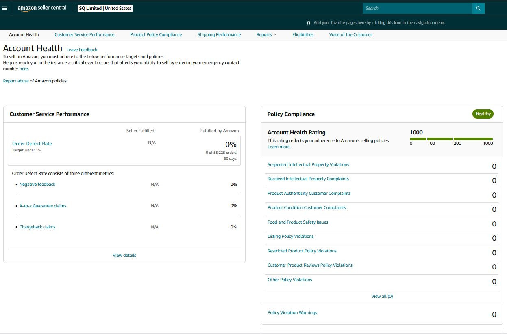Image resolution: width=507 pixels, height=334 pixels.
Task: Open Policy Violation Warnings link
Action: [x=292, y=312]
